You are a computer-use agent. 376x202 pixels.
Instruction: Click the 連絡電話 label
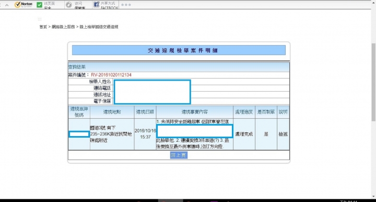pos(102,88)
